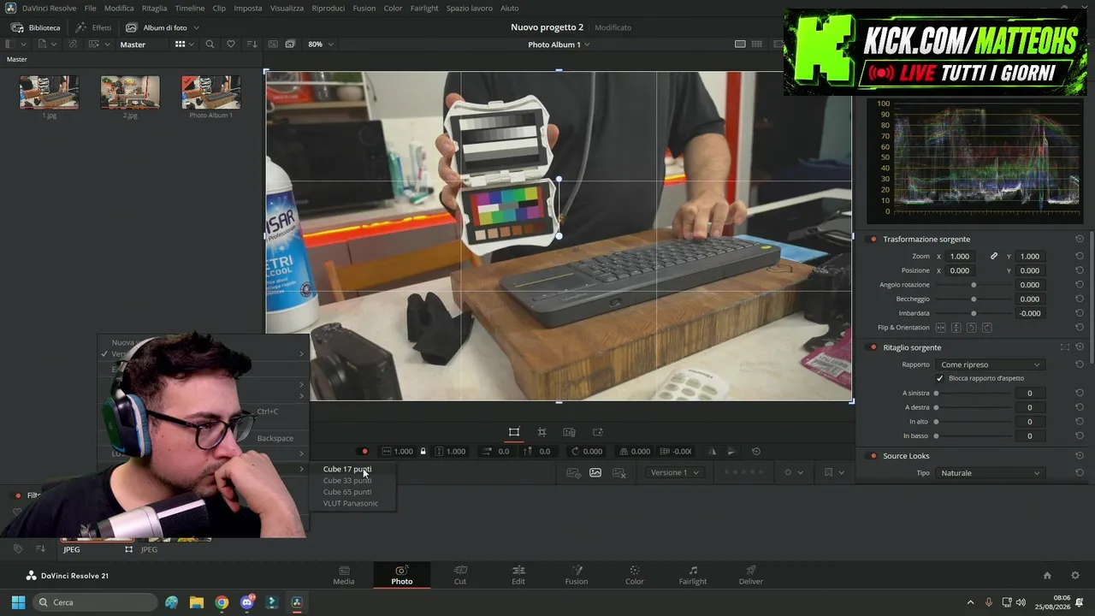
Task: Open the Fairlight menu in the menu bar
Action: [x=424, y=8]
